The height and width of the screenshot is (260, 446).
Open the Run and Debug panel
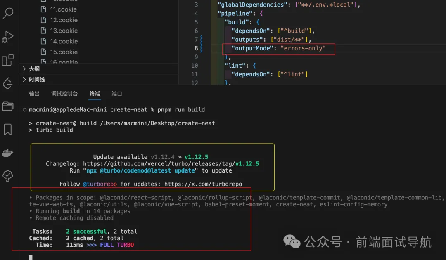coord(7,37)
